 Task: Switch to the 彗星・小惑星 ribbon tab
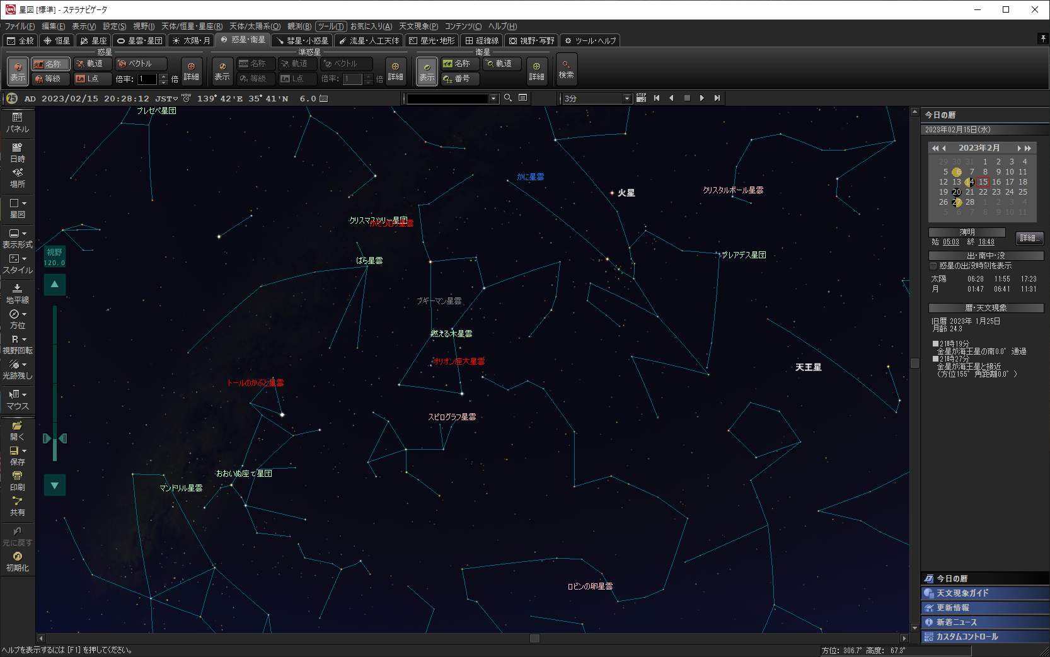(x=302, y=40)
